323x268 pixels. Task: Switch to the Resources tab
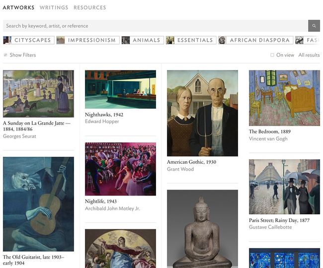tap(90, 7)
